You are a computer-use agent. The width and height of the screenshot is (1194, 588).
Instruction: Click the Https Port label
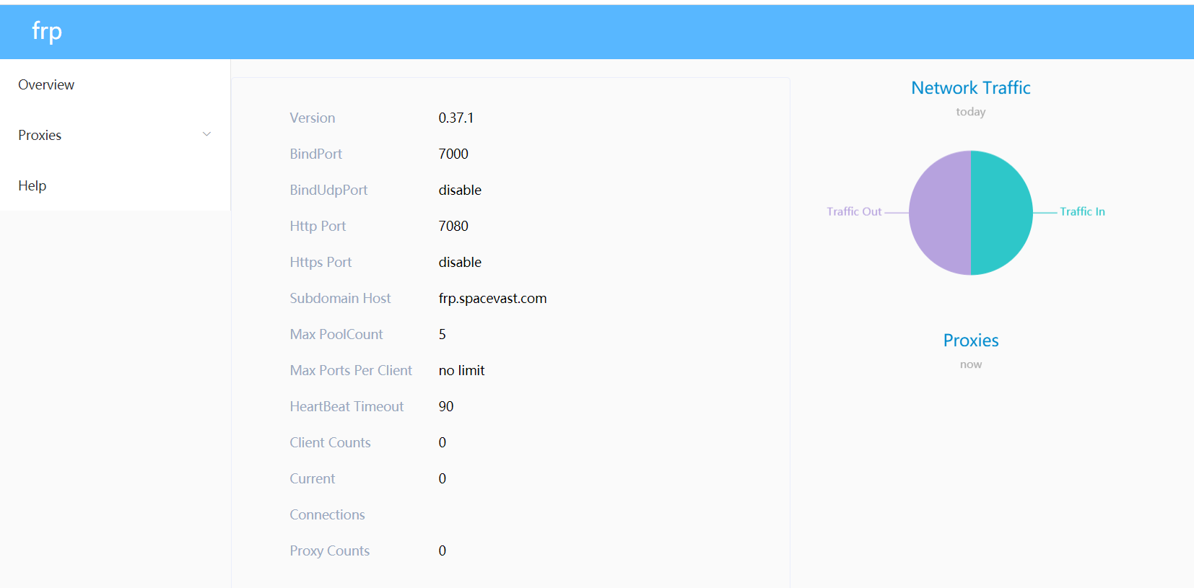[x=321, y=262]
